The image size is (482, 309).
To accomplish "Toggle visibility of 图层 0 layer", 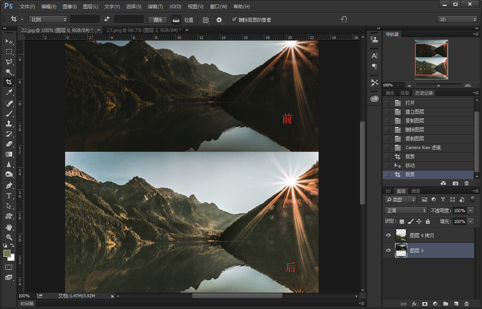I will (388, 251).
